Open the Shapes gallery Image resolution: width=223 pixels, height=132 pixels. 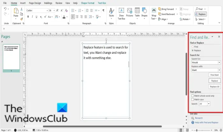click(144, 13)
